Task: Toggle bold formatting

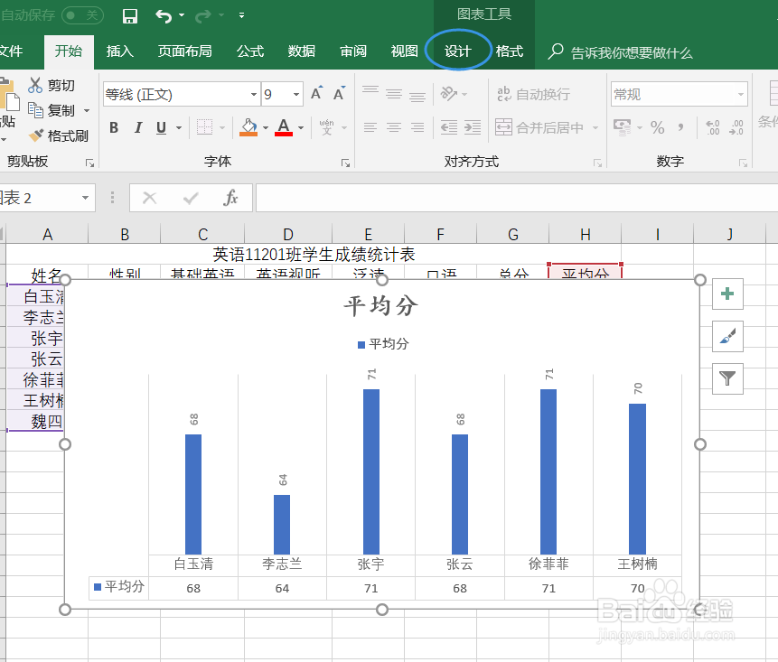Action: click(x=114, y=127)
